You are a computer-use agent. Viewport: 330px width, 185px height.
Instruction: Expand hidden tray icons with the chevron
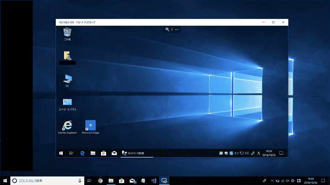pos(272,181)
